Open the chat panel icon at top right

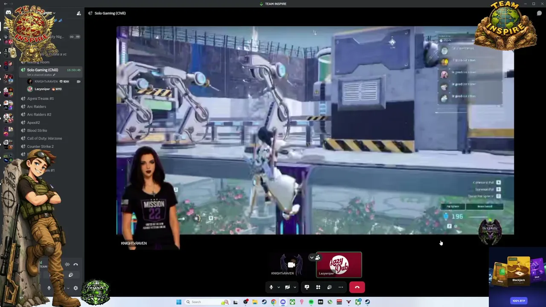(x=539, y=13)
